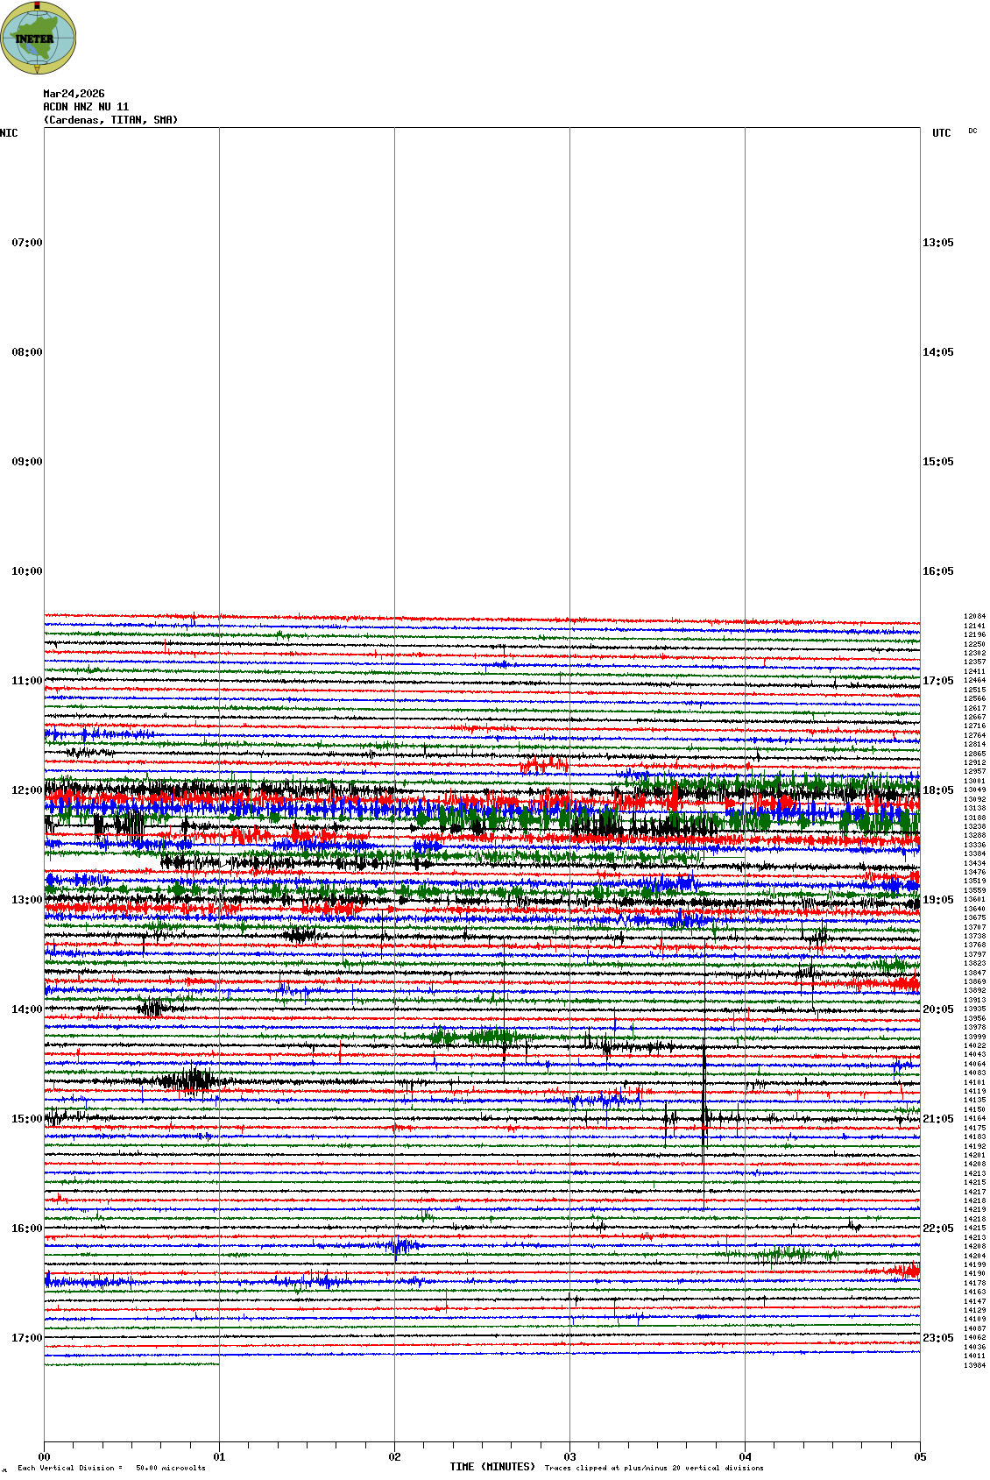Viewport: 990px width, 1480px height.
Task: Click the 00 minute axis tick label
Action: tap(45, 1457)
